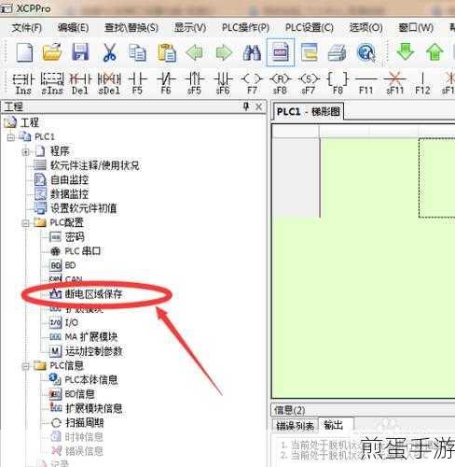The image size is (455, 467).
Task: Delete node with Del tool
Action: (80, 83)
